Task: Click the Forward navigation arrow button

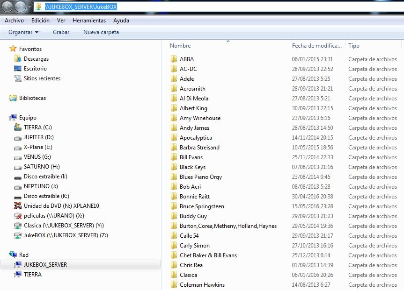Action: pyautogui.click(x=20, y=7)
